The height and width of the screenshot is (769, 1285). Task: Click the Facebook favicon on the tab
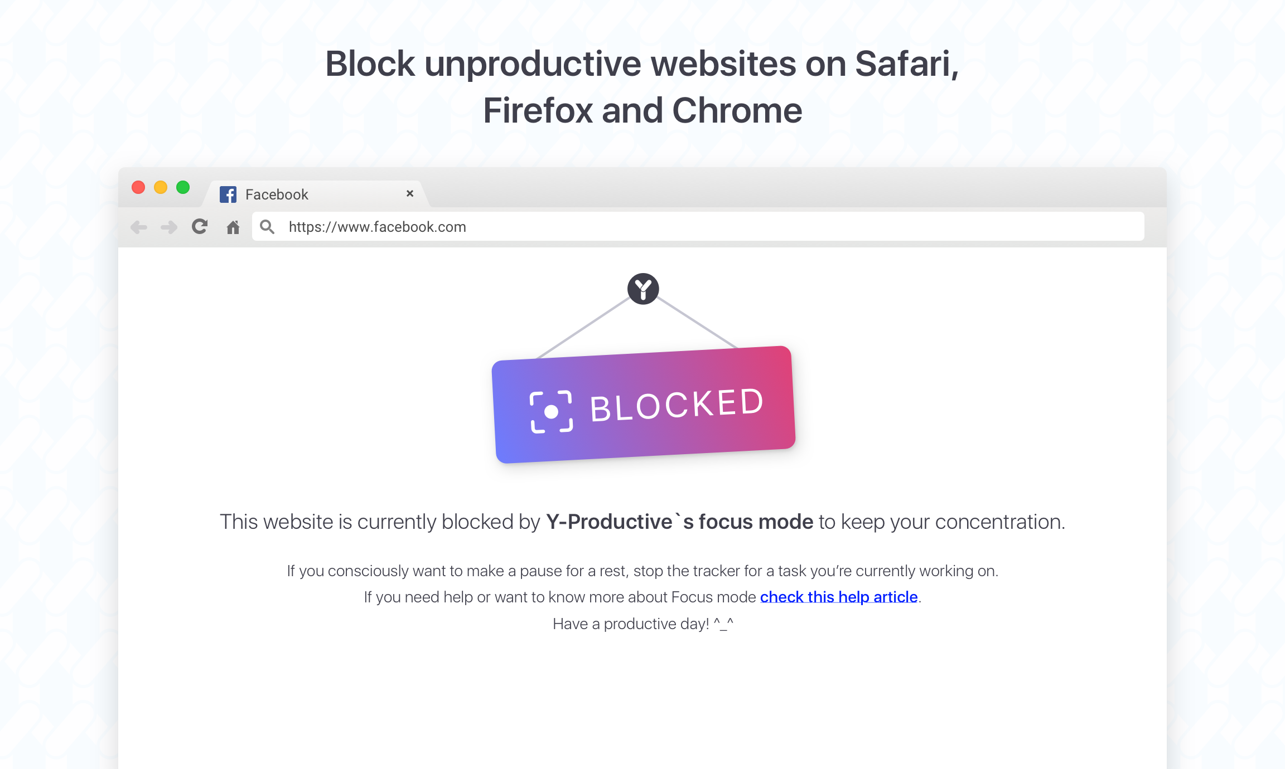click(x=228, y=194)
